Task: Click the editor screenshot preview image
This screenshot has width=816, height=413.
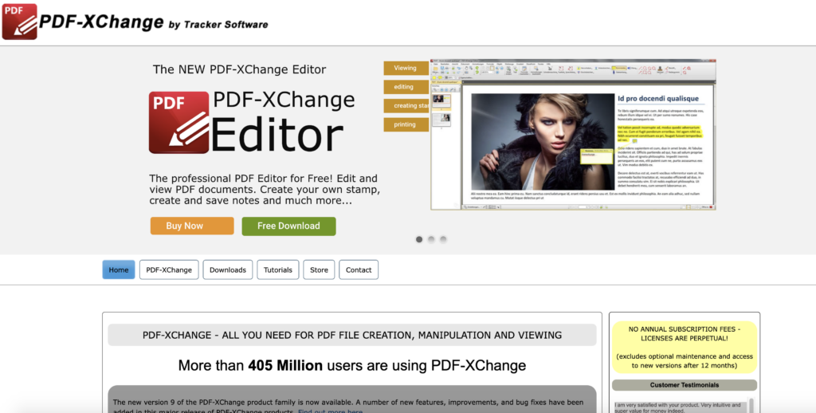Action: (573, 135)
